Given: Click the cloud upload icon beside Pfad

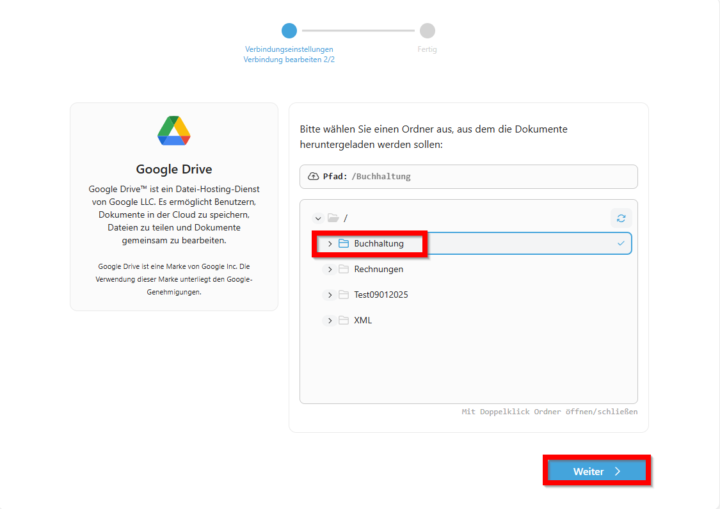Looking at the screenshot, I should tap(313, 177).
